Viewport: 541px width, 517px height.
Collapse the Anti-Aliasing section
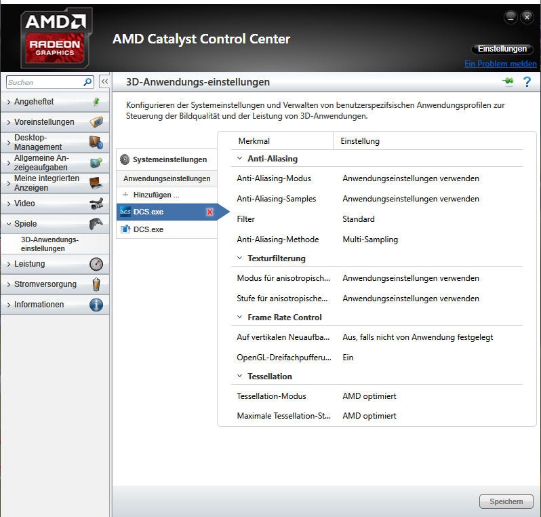coord(239,159)
